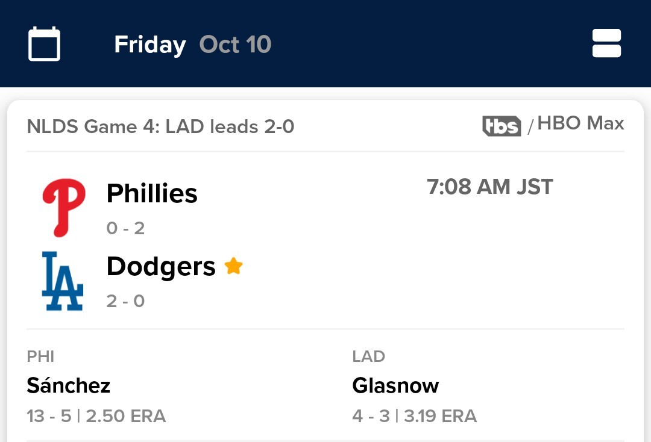Image resolution: width=651 pixels, height=442 pixels.
Task: Open the Oct 10 date selector
Action: [235, 45]
